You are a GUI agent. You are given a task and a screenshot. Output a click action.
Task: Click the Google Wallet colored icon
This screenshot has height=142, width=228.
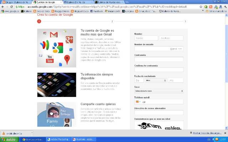pyautogui.click(x=45, y=45)
